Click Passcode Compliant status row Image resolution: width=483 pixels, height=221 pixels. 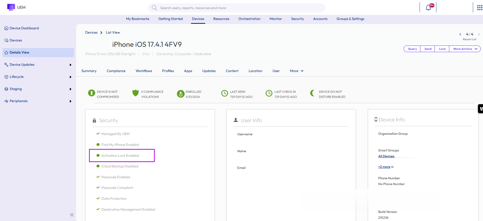pos(115,188)
